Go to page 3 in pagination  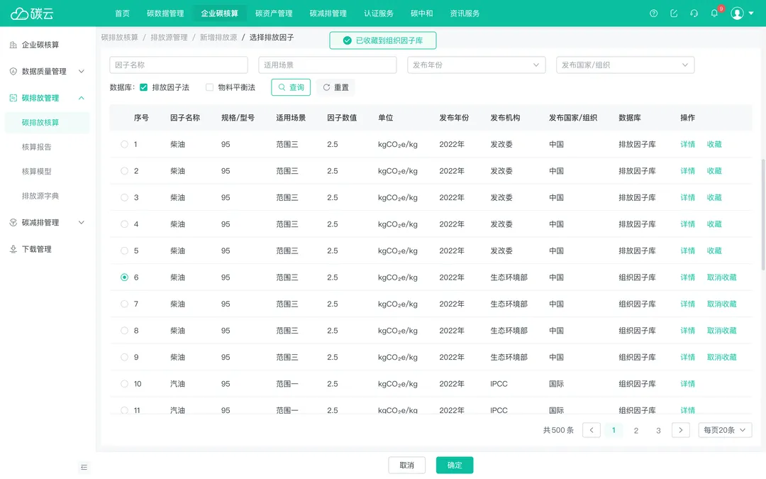click(658, 431)
